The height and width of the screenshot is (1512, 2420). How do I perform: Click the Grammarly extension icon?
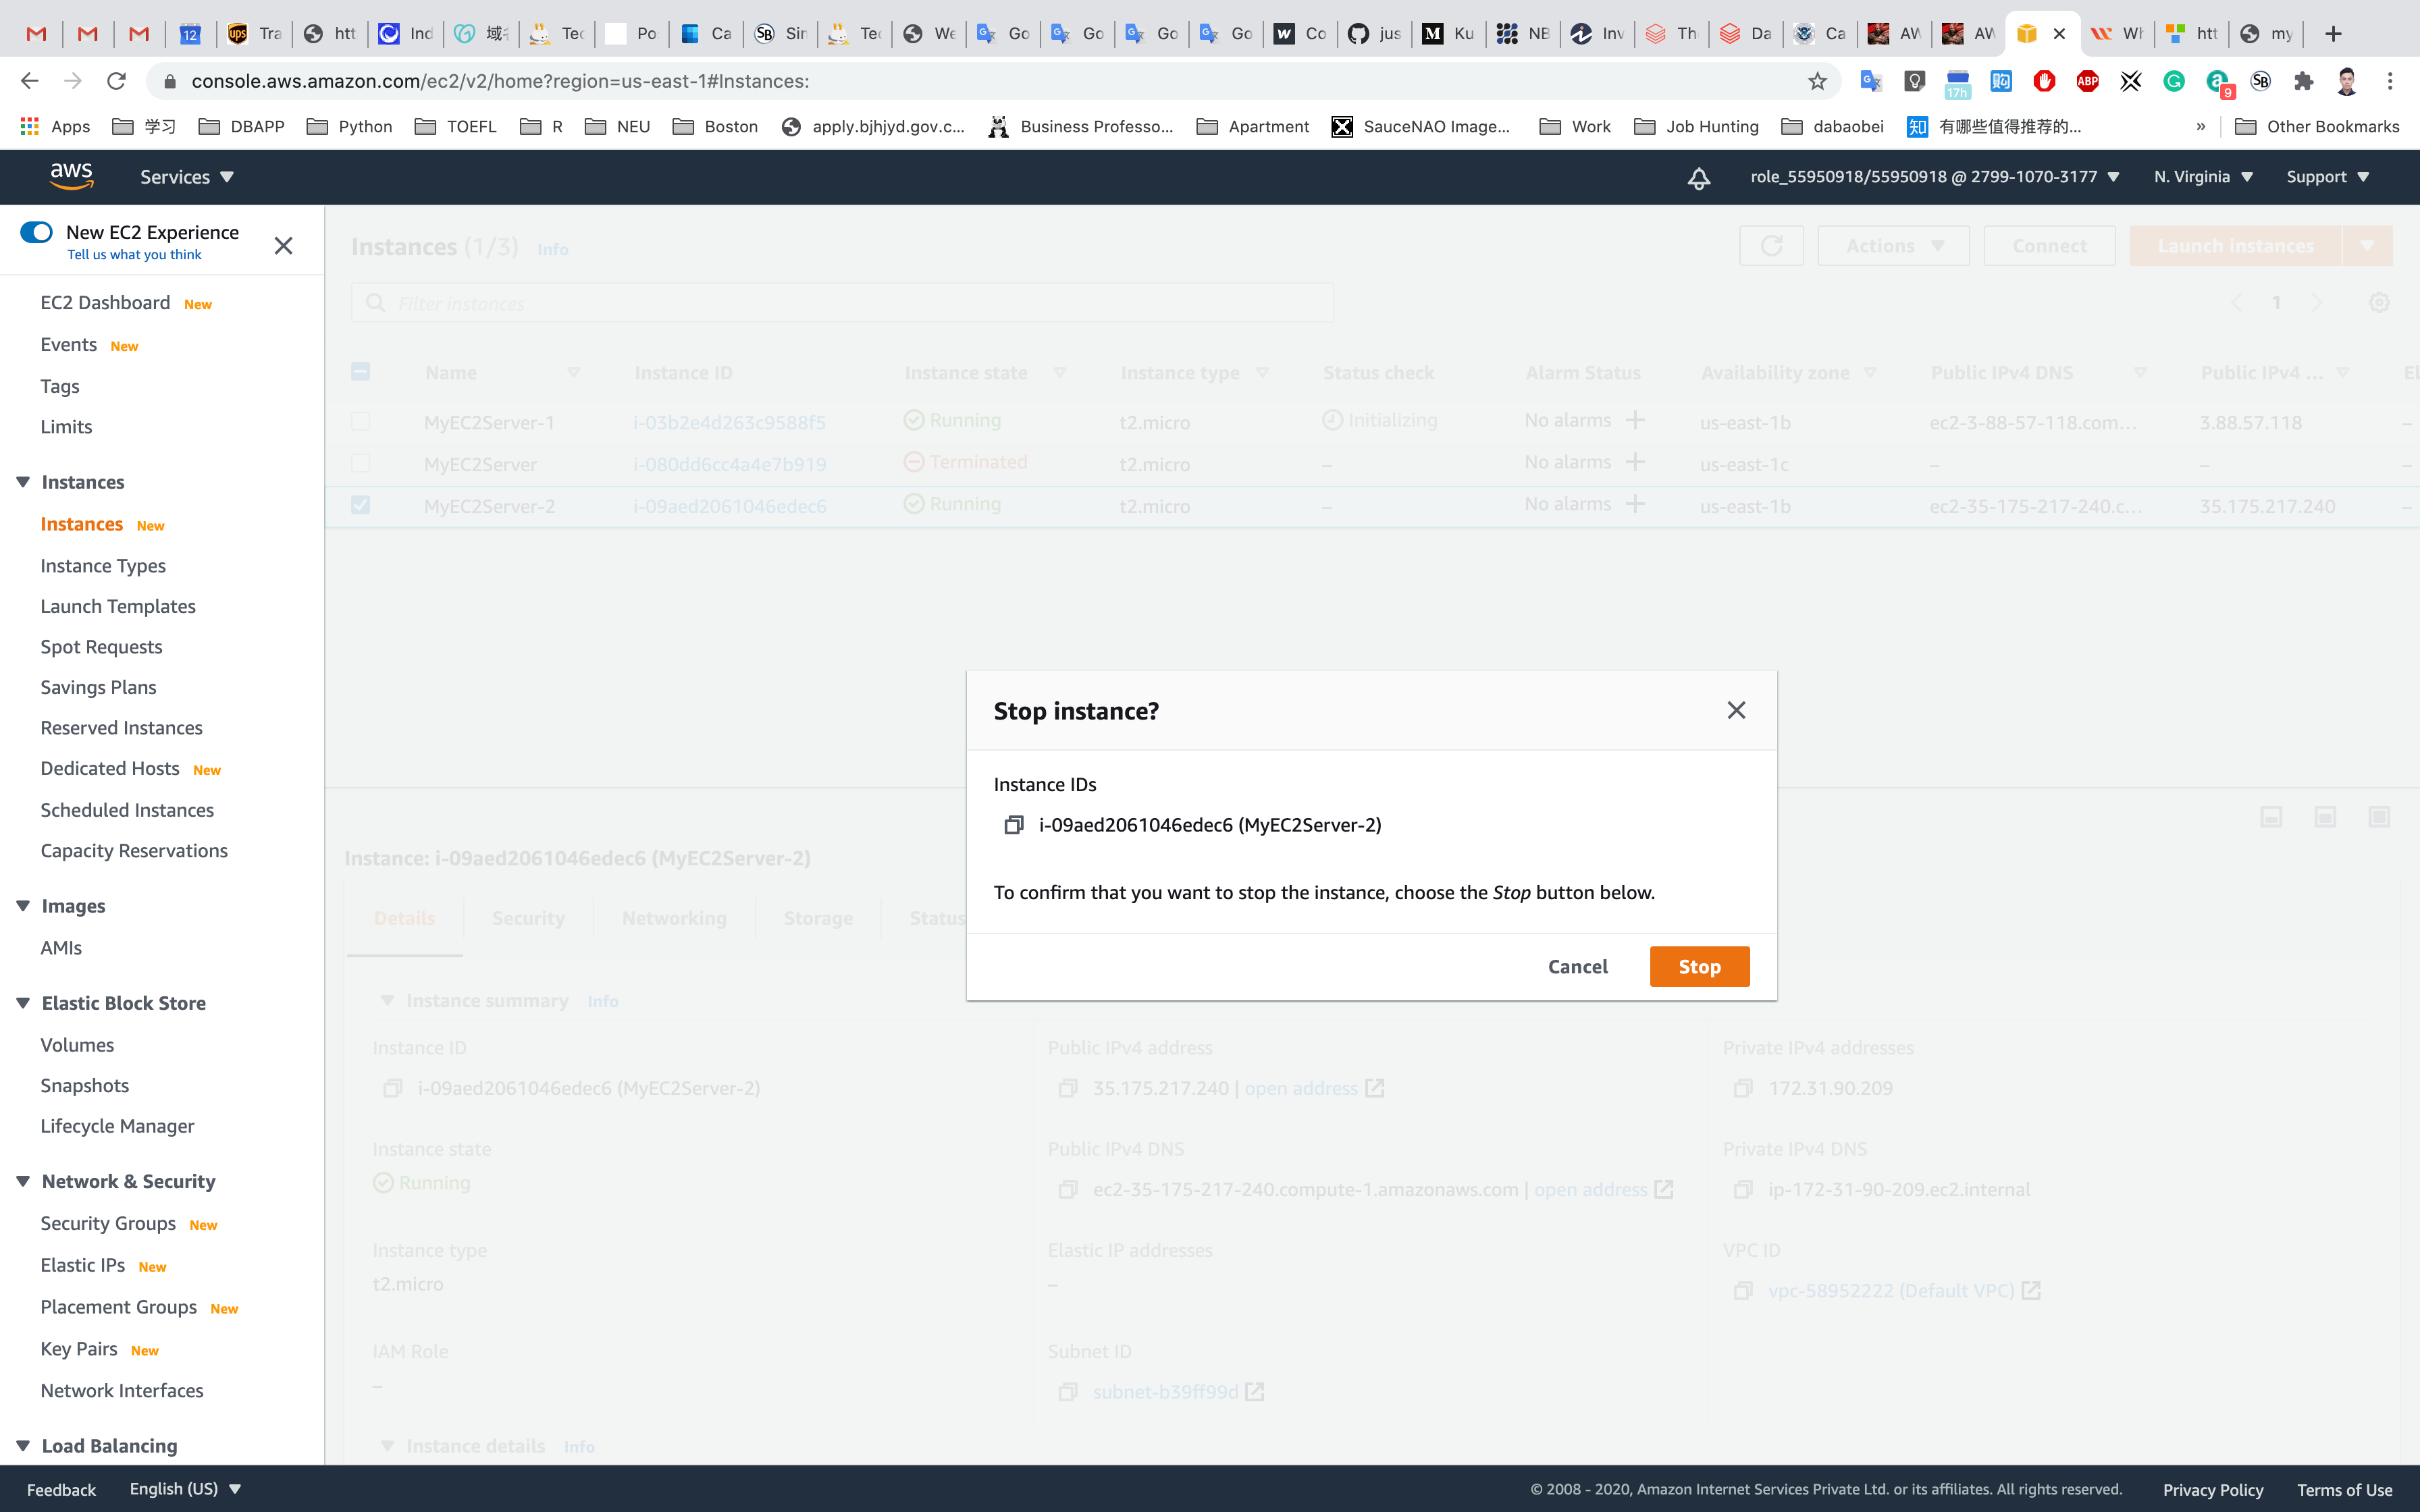(2173, 81)
